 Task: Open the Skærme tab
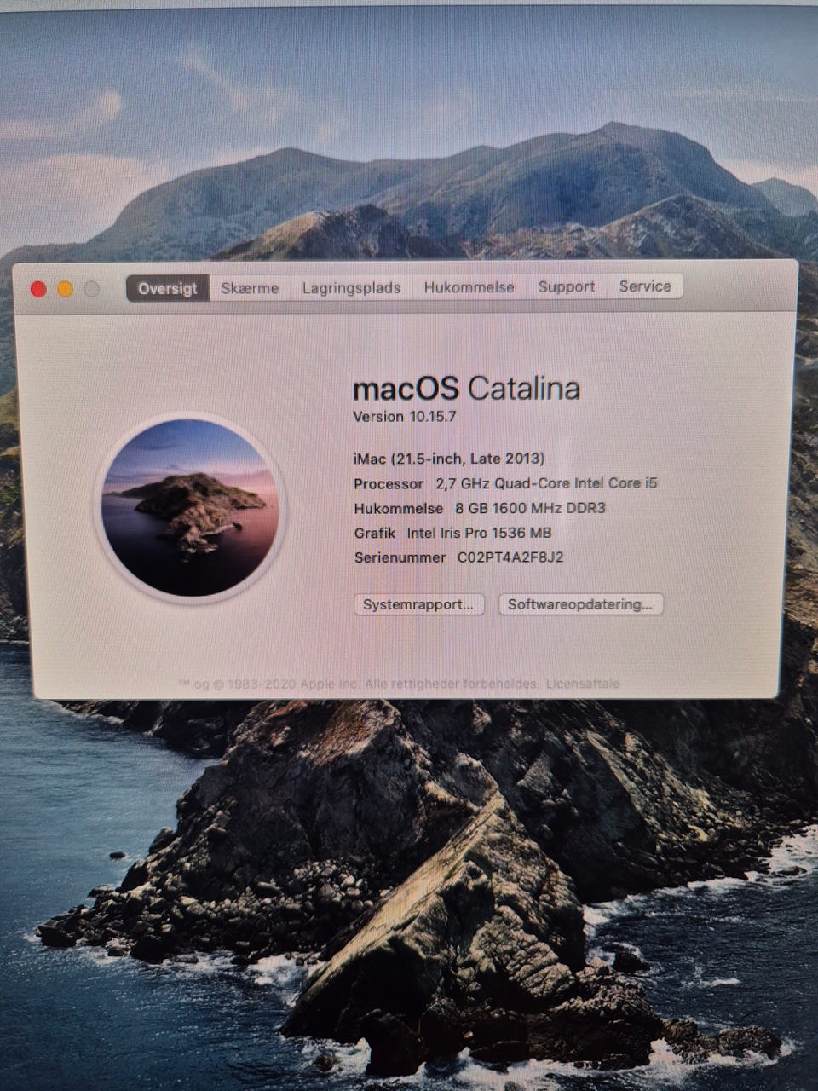(250, 288)
